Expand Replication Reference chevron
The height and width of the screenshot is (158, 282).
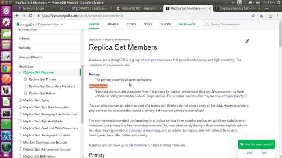pos(20,156)
